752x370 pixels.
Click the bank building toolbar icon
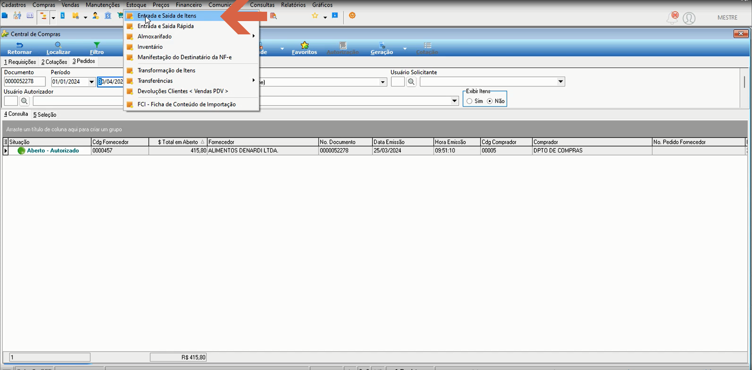(108, 16)
